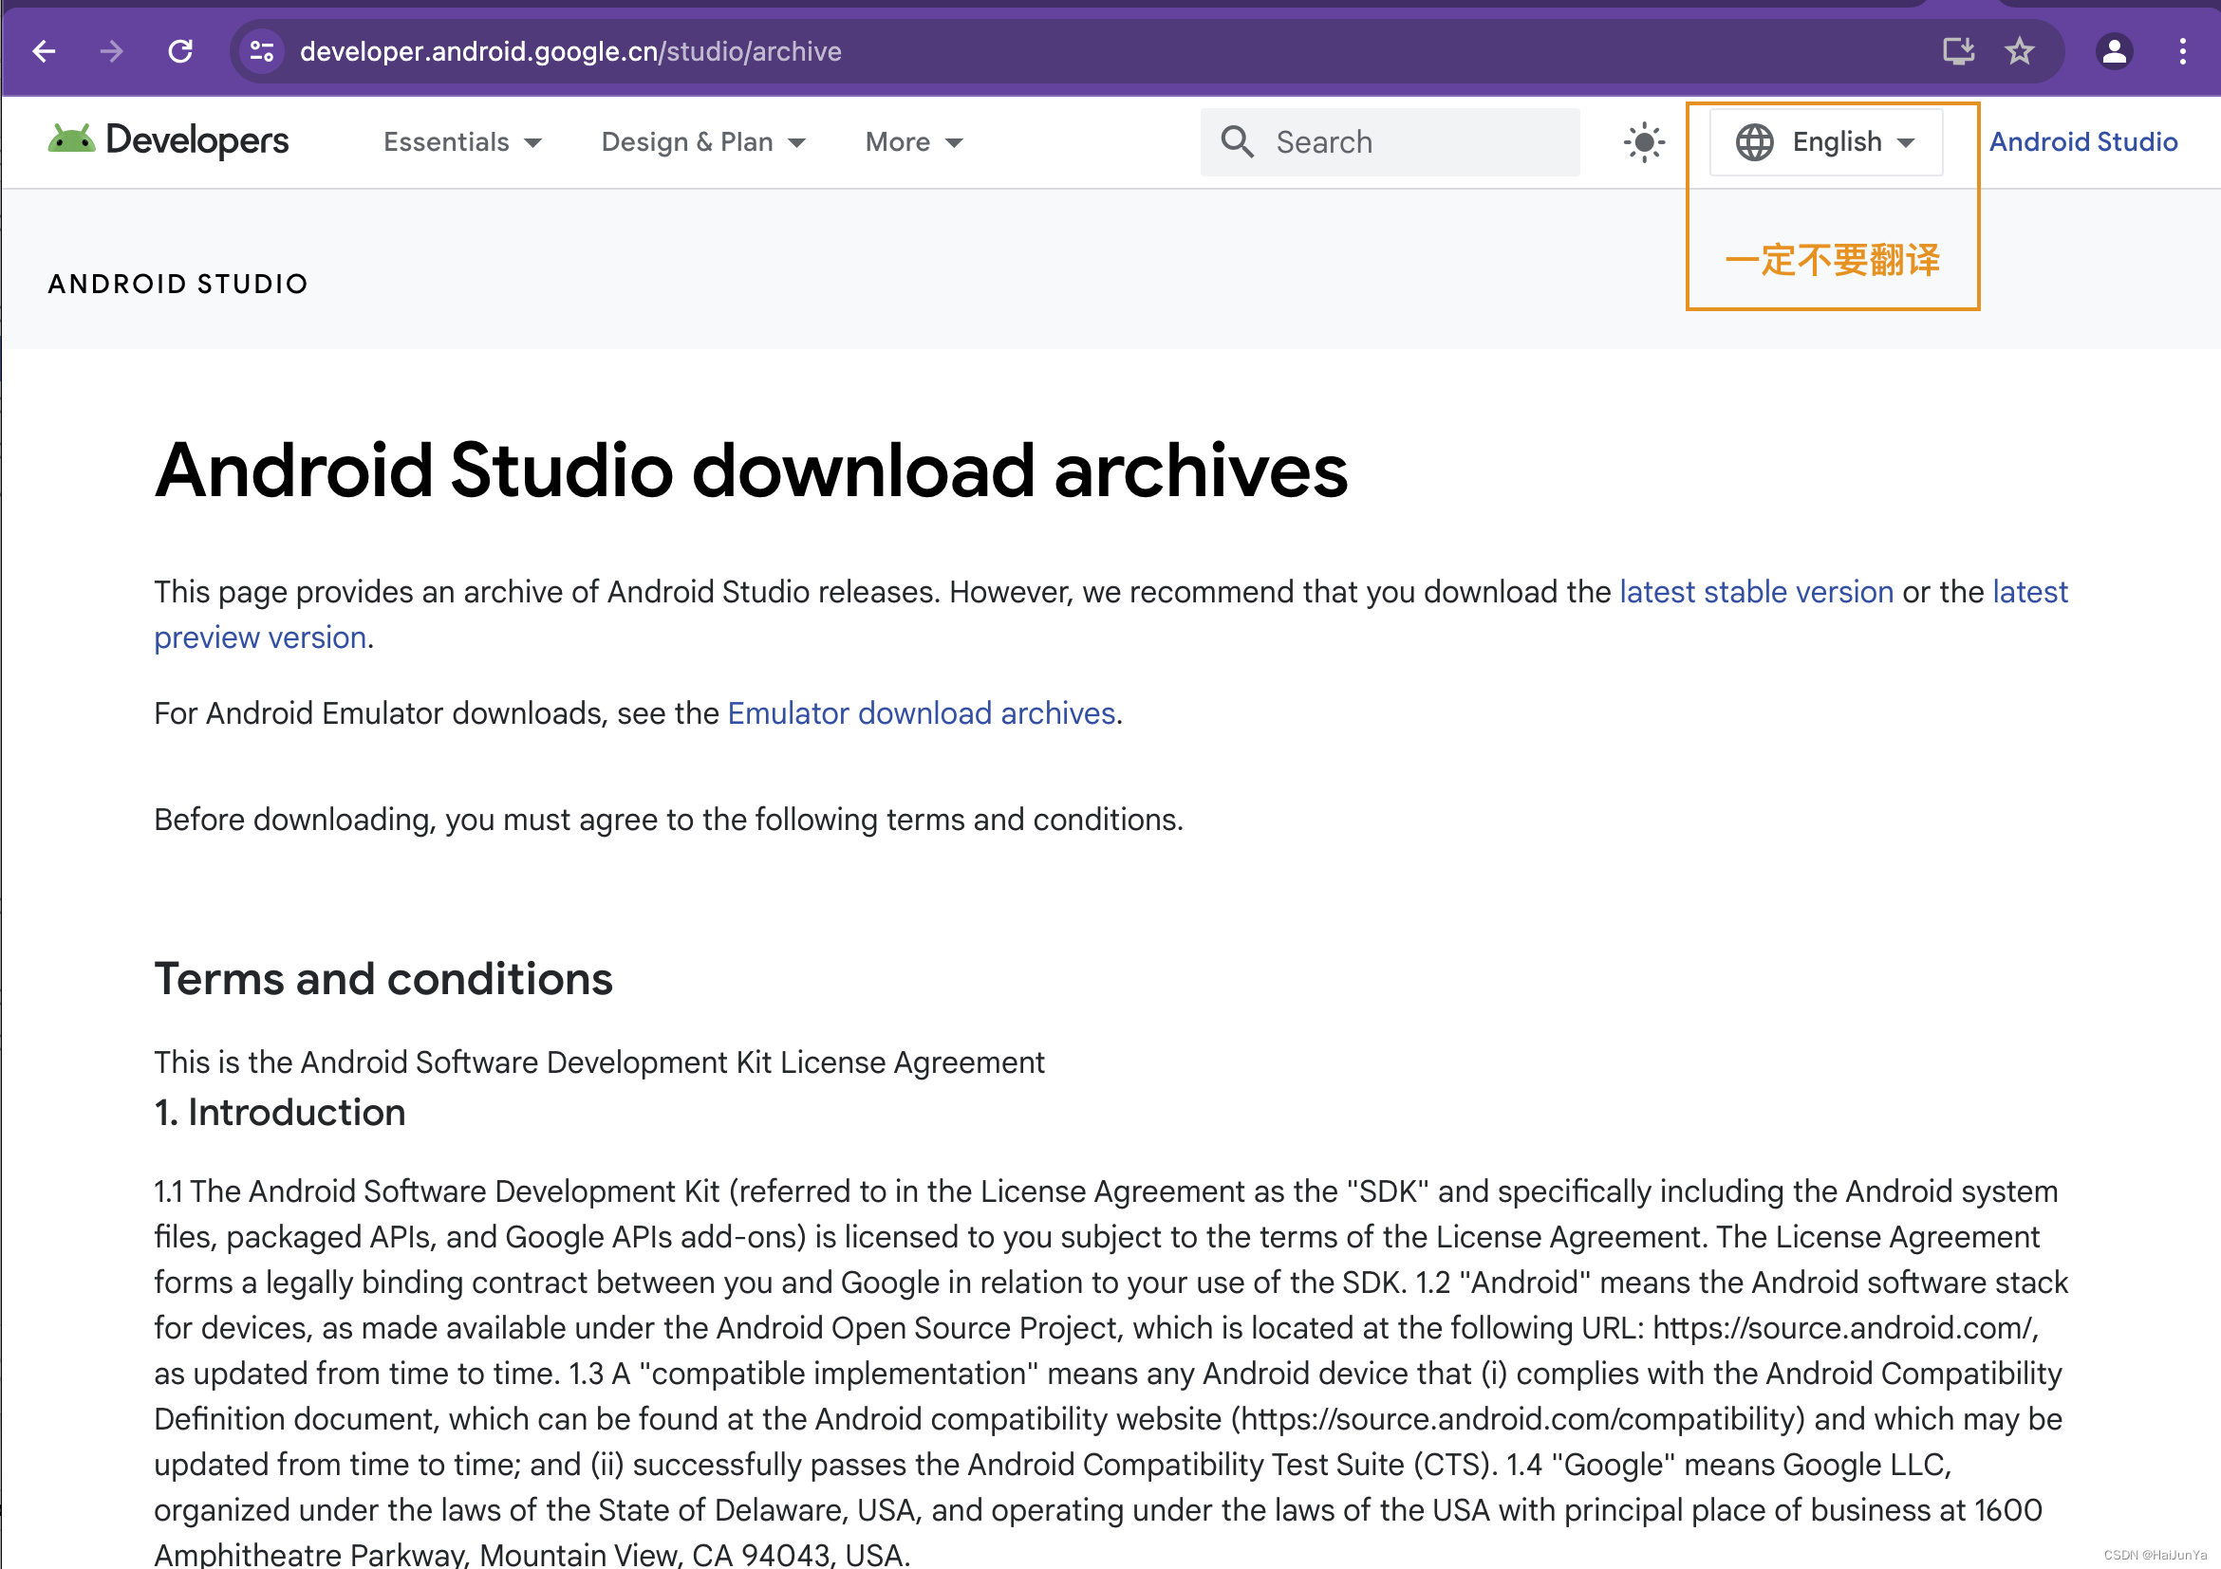Follow the latest stable version link

tap(1757, 592)
